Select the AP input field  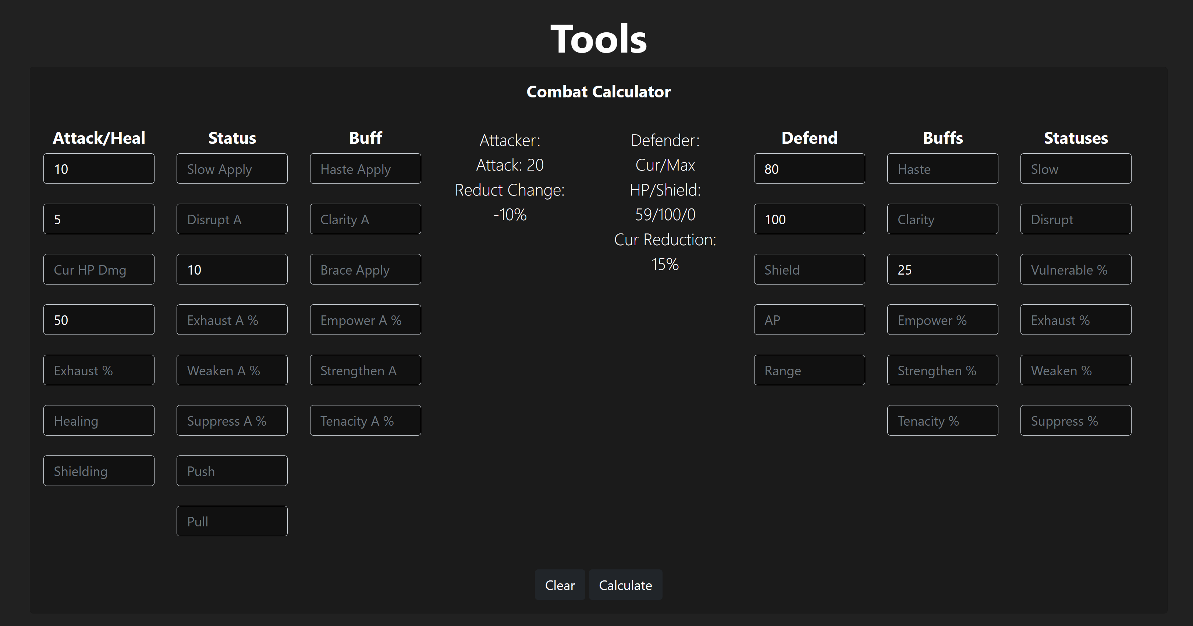[x=810, y=320]
